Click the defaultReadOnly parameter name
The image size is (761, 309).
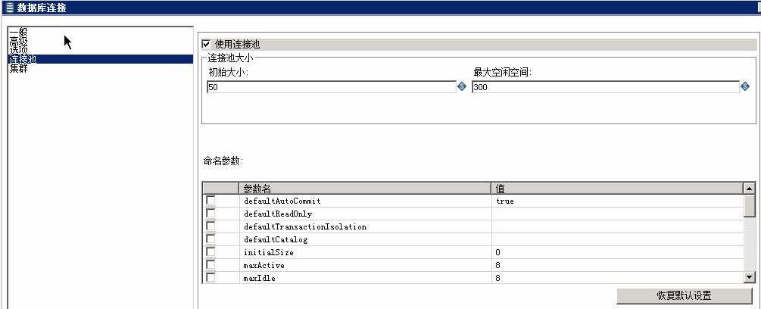click(278, 214)
